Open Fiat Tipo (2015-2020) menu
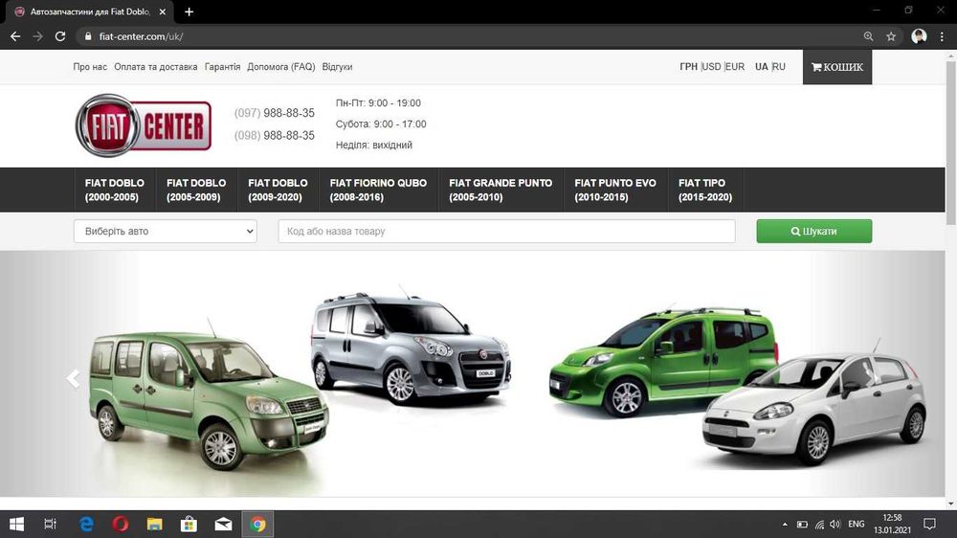This screenshot has width=957, height=538. [705, 190]
